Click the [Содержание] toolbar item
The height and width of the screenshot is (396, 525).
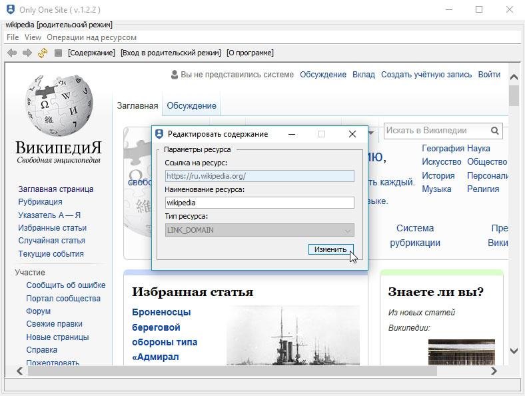[x=91, y=53]
